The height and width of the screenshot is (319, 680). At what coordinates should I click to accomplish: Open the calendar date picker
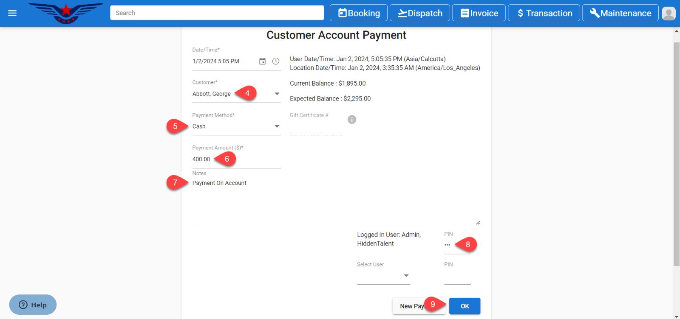[263, 62]
